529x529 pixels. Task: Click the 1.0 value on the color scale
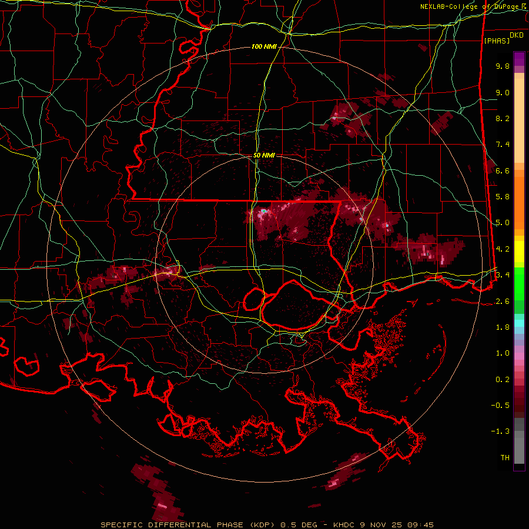coord(503,353)
